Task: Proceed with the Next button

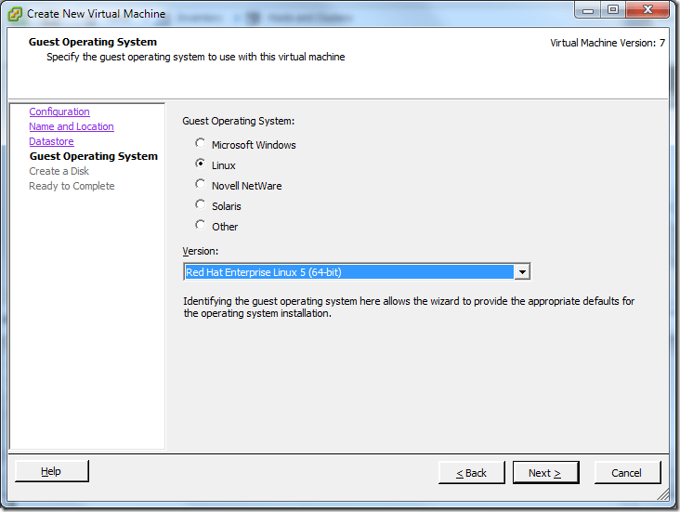Action: click(545, 473)
